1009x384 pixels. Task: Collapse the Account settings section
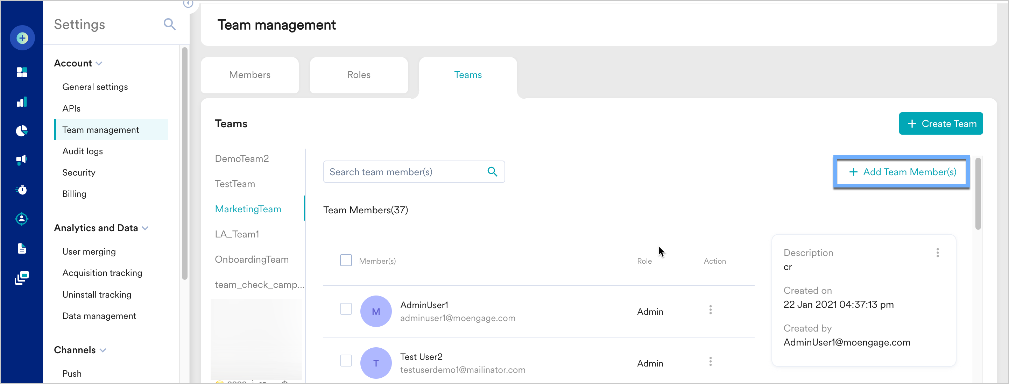point(99,63)
